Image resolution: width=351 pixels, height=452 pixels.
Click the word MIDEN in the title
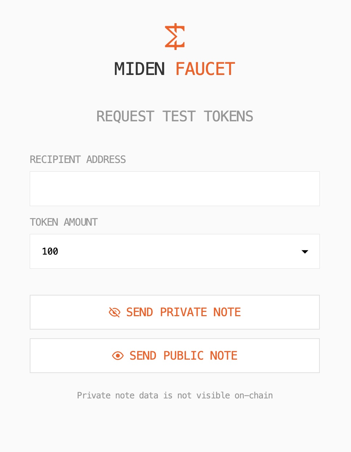(x=140, y=69)
